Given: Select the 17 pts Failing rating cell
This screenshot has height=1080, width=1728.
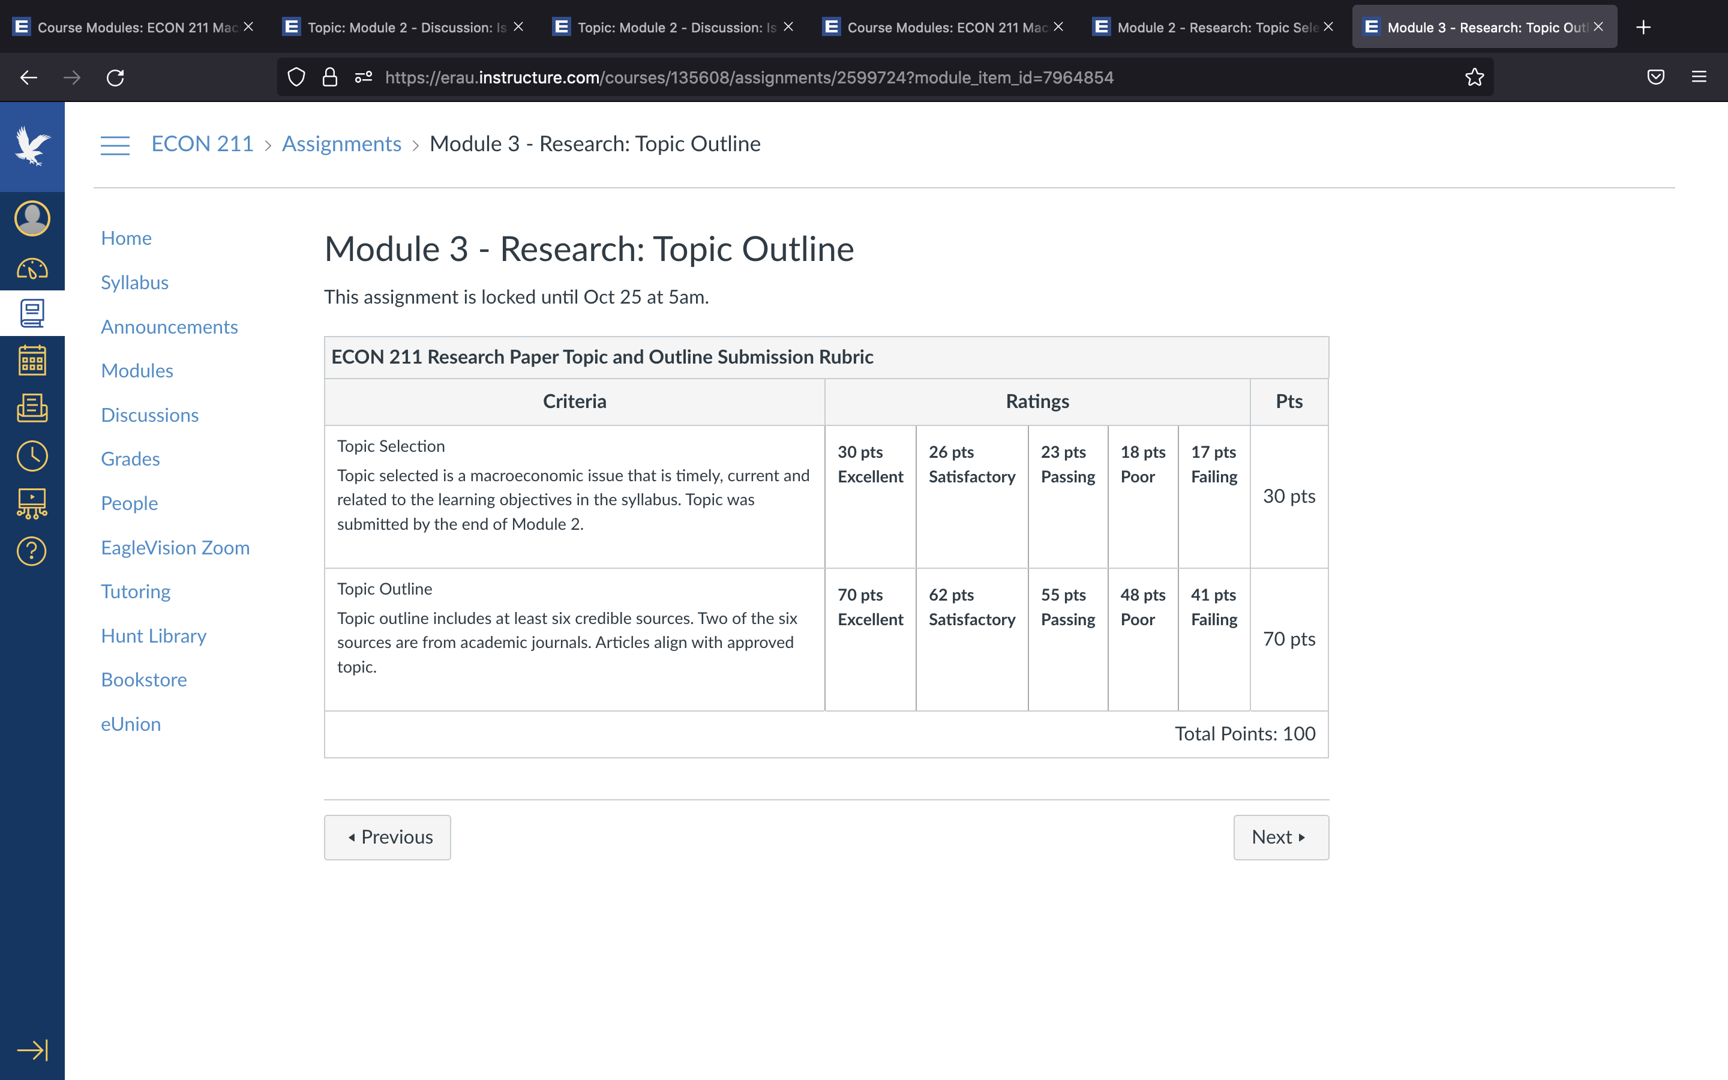Looking at the screenshot, I should (x=1214, y=497).
